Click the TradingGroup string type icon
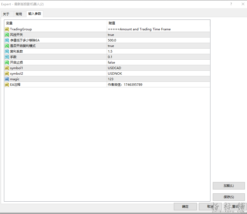The height and width of the screenshot is (214, 247). point(7,29)
